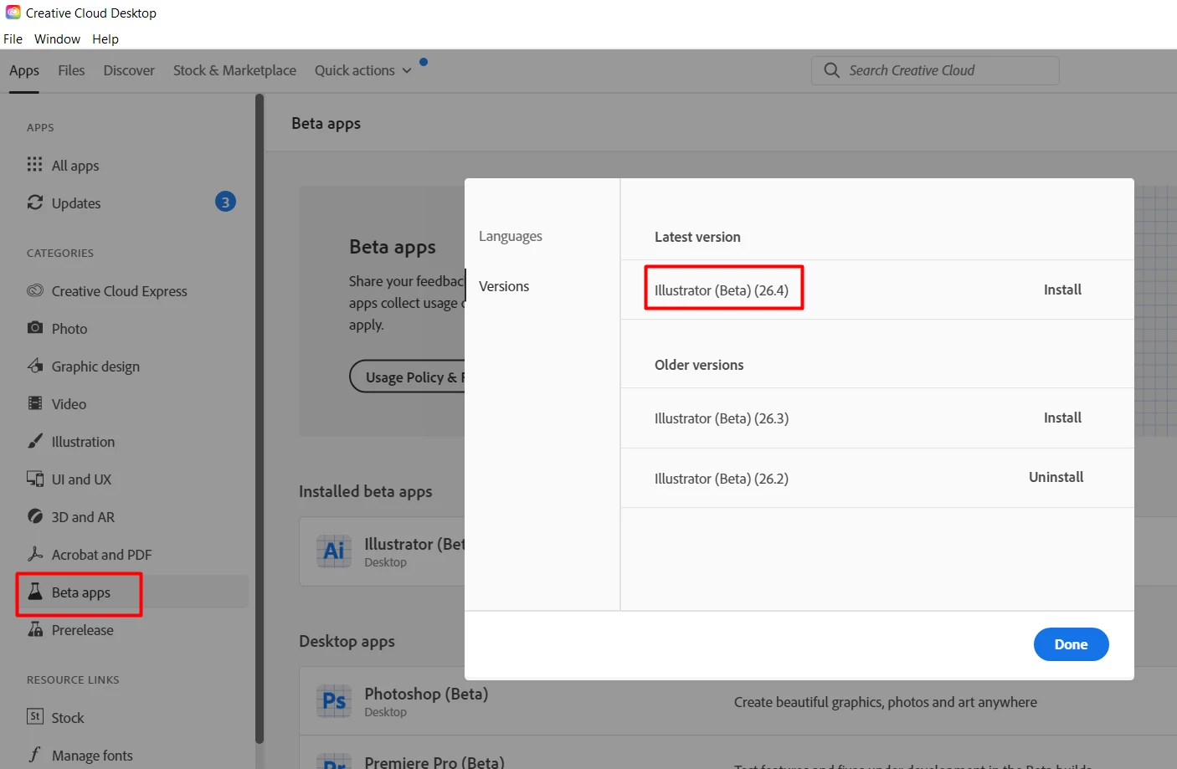Click the Illustrator (Beta) (26.4) version text
This screenshot has height=769, width=1177.
[x=722, y=290]
